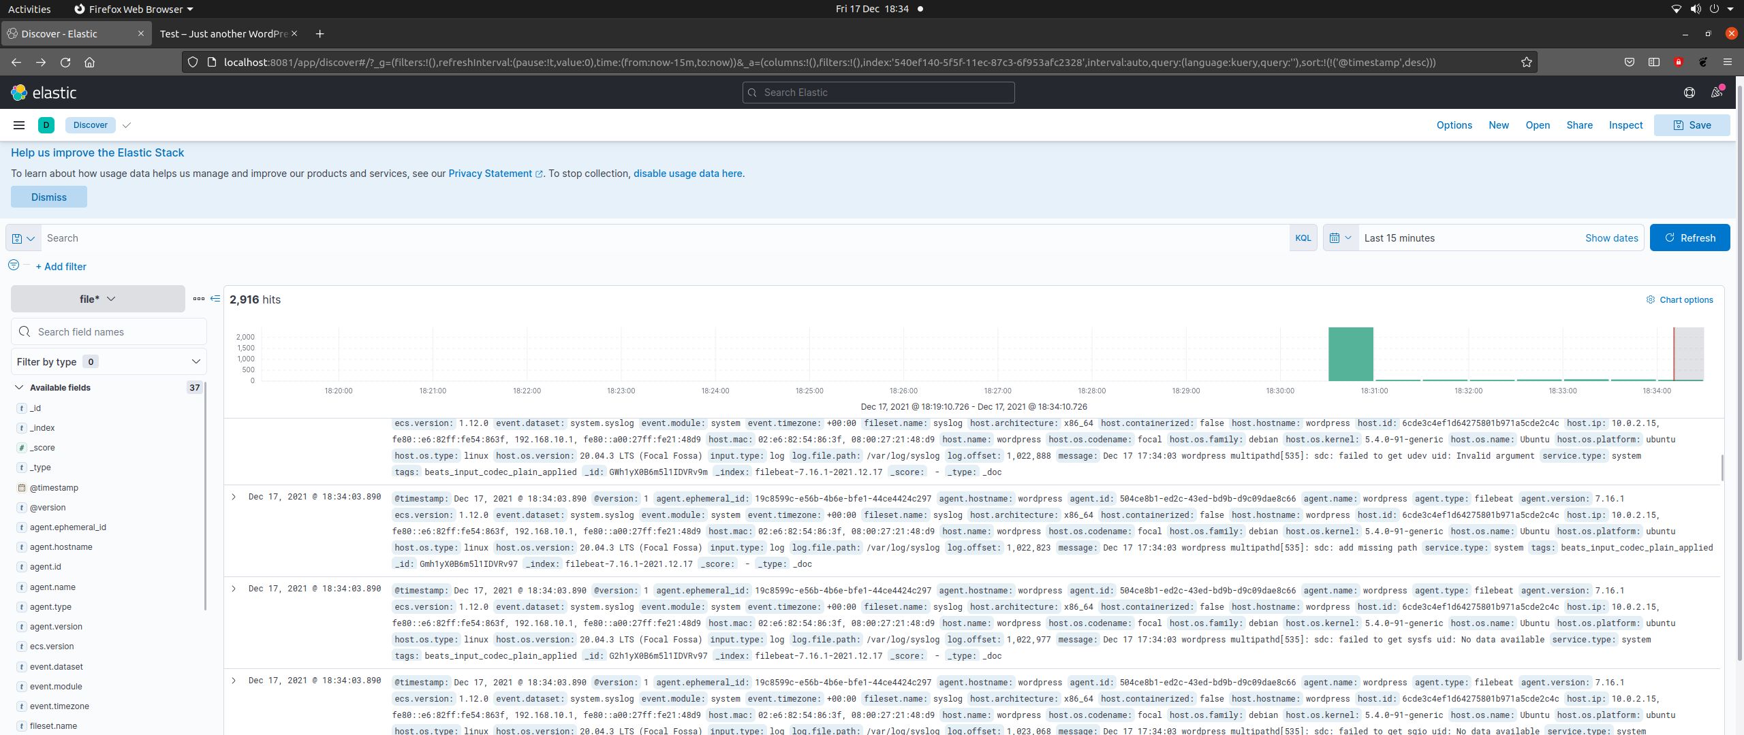Click the Refresh button
This screenshot has height=735, width=1744.
1689,238
